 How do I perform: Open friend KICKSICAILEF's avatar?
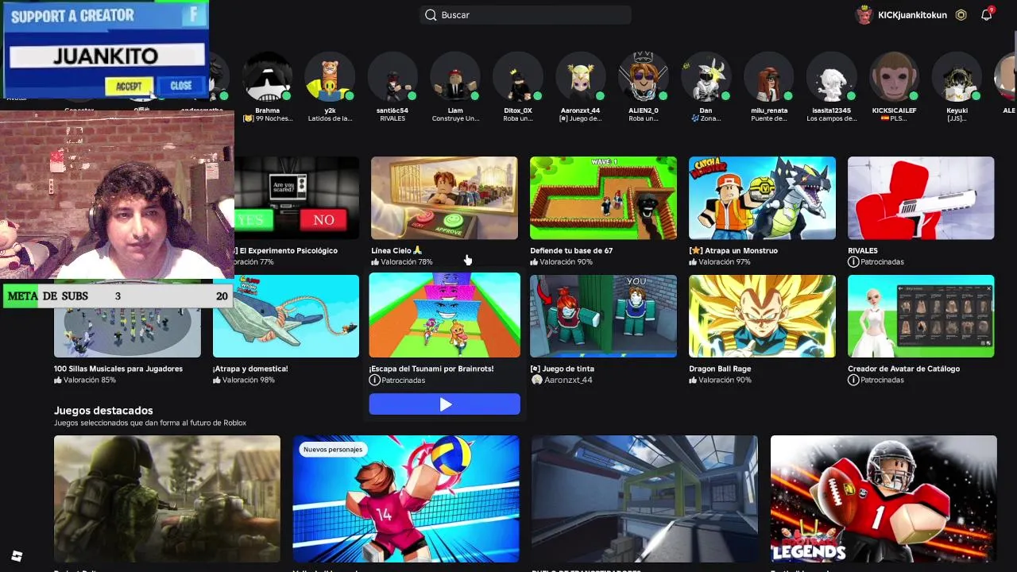coord(894,78)
